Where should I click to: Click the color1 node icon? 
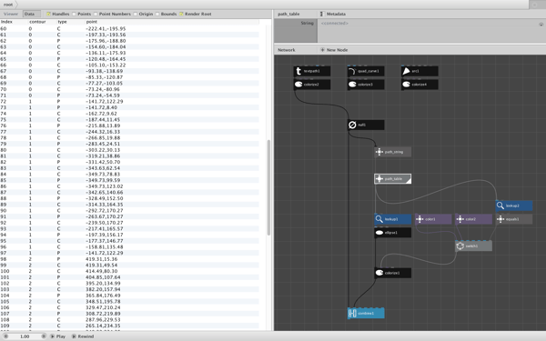pyautogui.click(x=420, y=219)
